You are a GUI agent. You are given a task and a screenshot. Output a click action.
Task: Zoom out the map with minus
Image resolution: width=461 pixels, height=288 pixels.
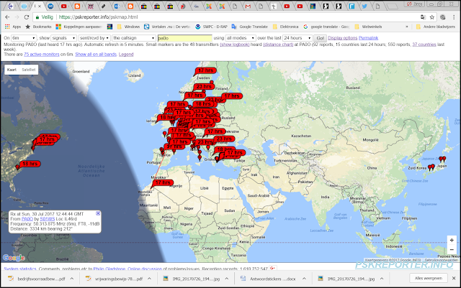452,250
